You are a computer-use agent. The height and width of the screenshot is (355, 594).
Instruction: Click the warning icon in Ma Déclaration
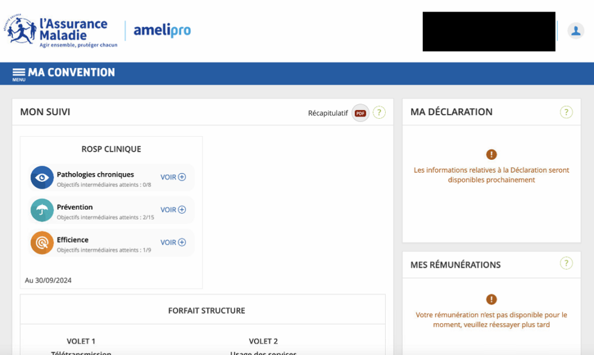coord(491,154)
